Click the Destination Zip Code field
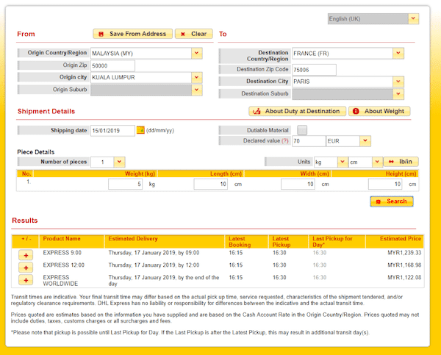 (314, 70)
